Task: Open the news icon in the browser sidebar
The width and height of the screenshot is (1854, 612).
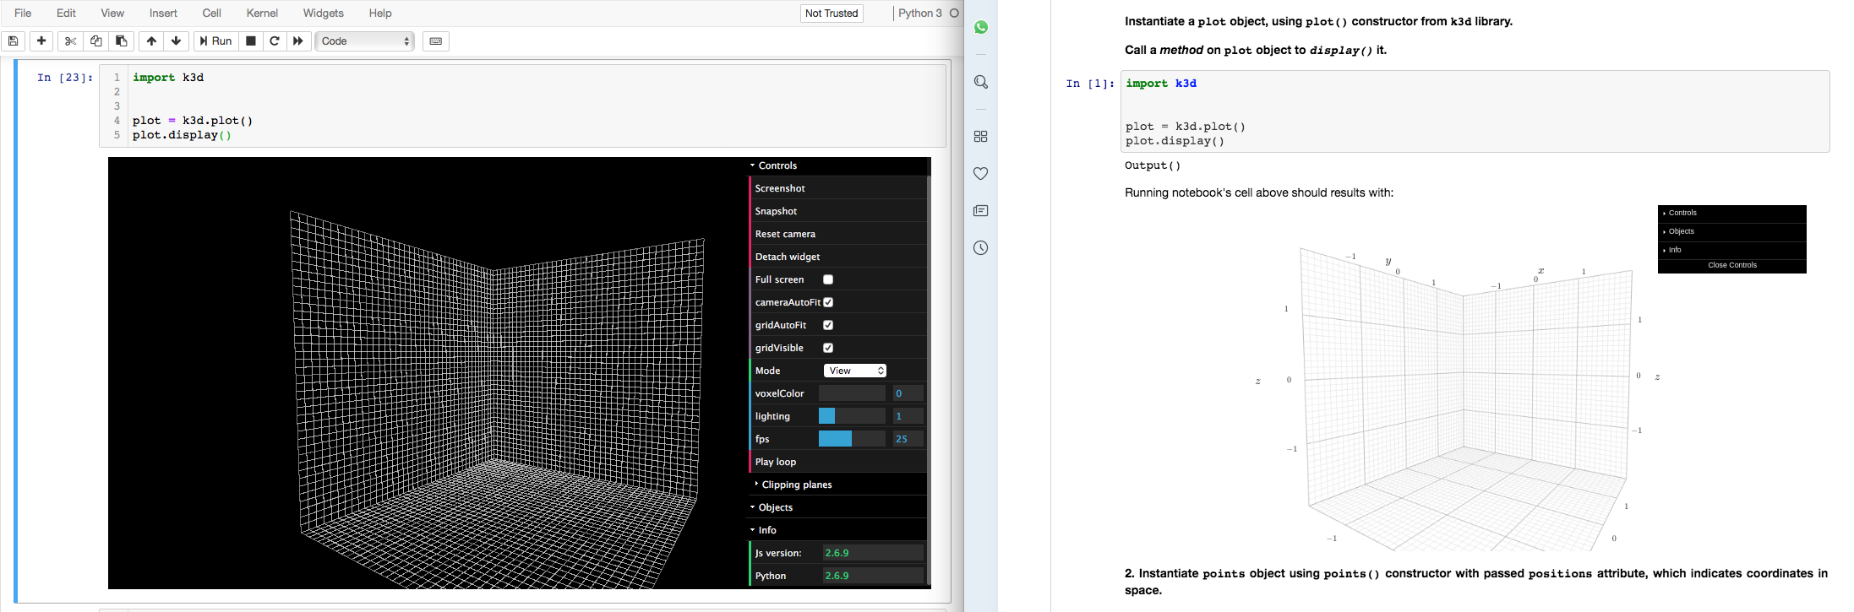Action: (x=980, y=210)
